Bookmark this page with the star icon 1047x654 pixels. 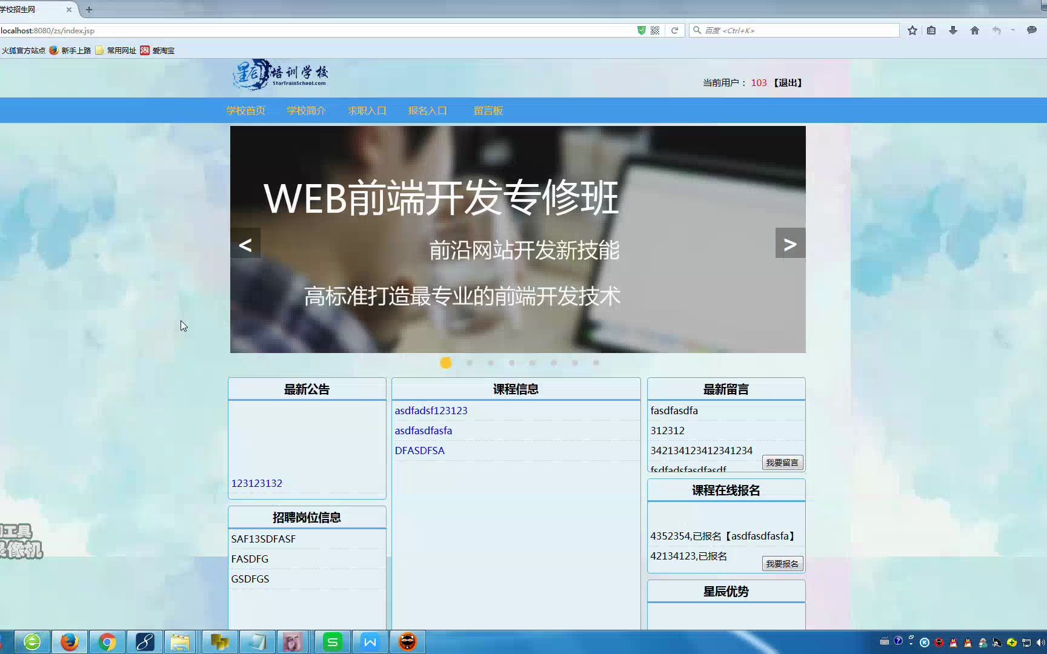(912, 30)
